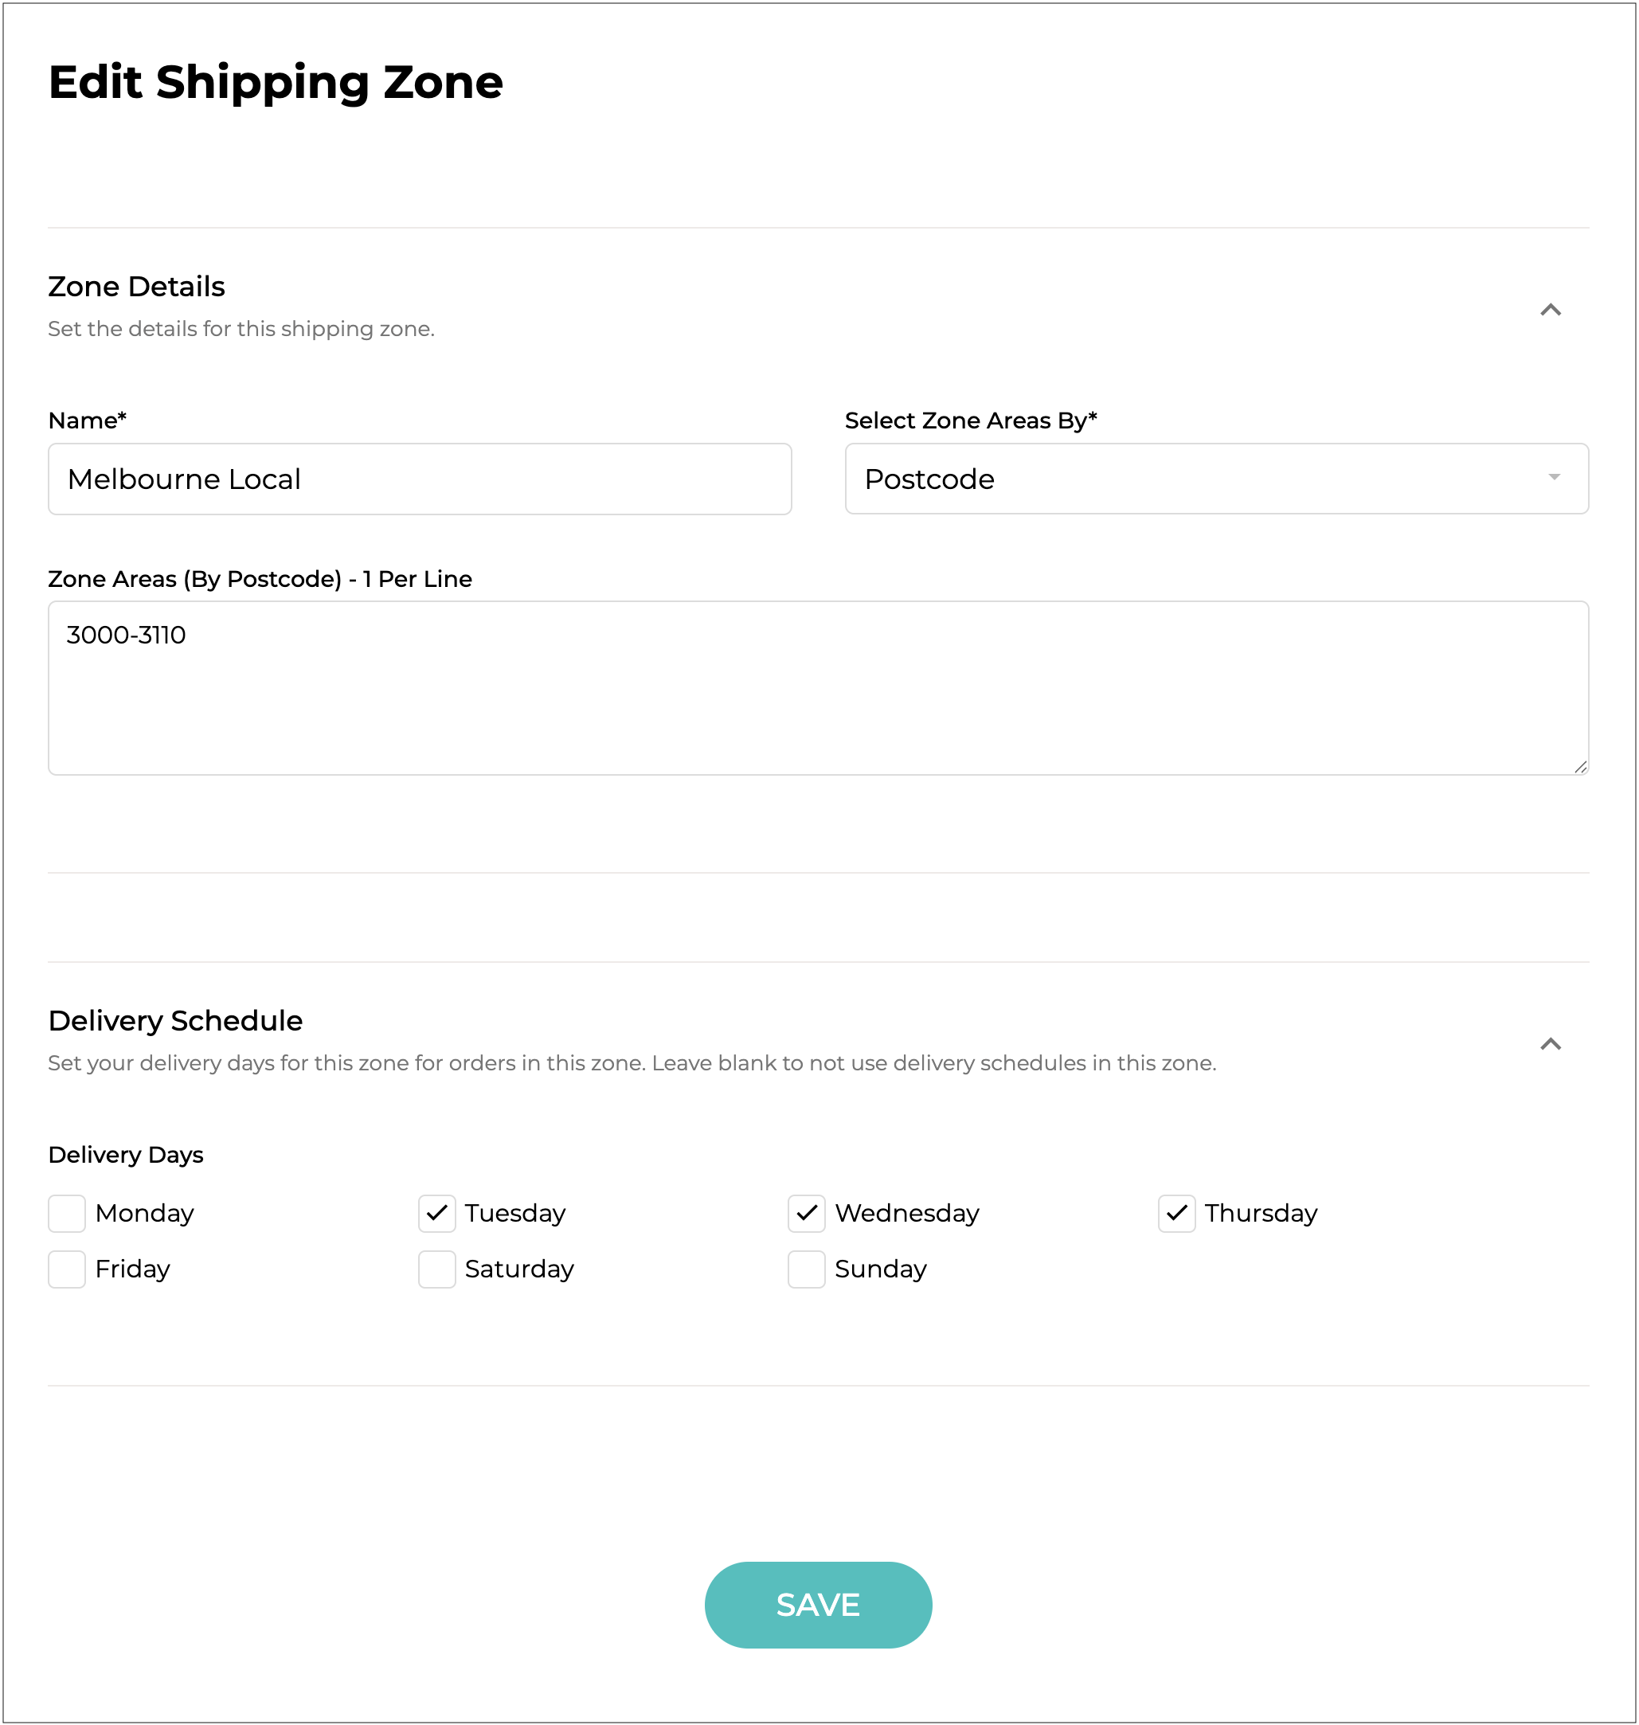Disable Thursday delivery day
This screenshot has height=1725, width=1639.
point(1176,1213)
